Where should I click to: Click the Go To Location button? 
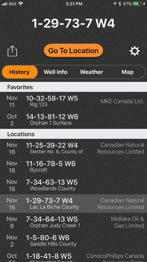click(73, 50)
